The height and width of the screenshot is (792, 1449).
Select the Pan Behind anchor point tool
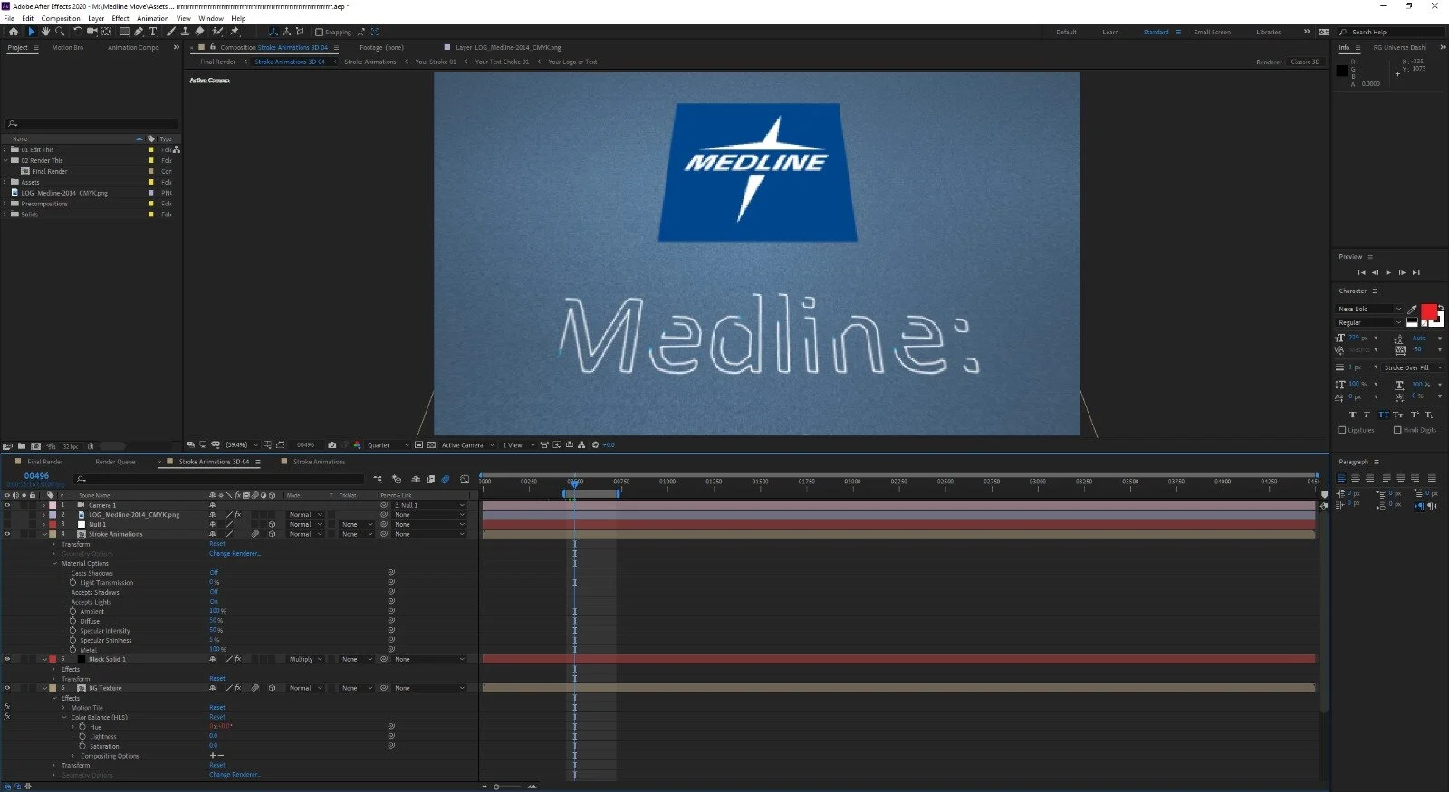[106, 32]
